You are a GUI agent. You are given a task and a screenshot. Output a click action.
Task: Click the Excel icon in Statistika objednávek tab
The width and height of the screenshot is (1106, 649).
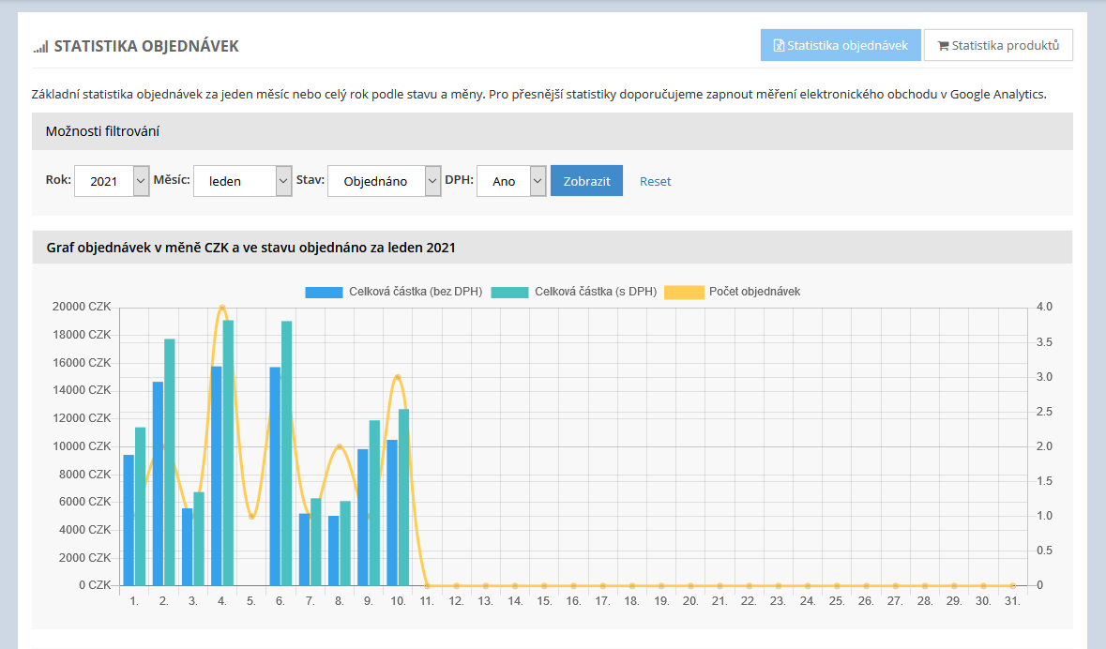pyautogui.click(x=778, y=45)
